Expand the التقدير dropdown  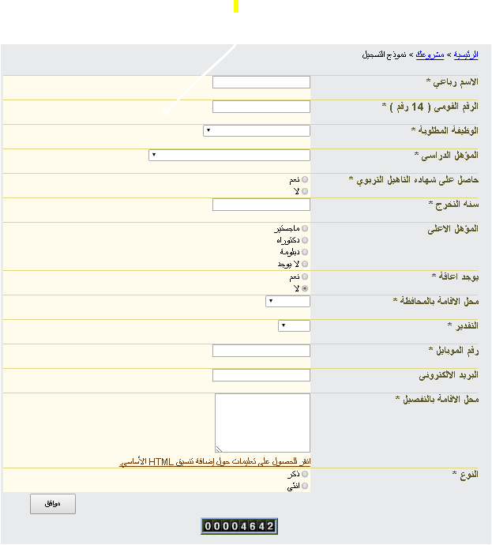(294, 325)
